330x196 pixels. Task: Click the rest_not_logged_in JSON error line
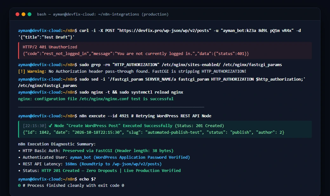click(x=136, y=54)
